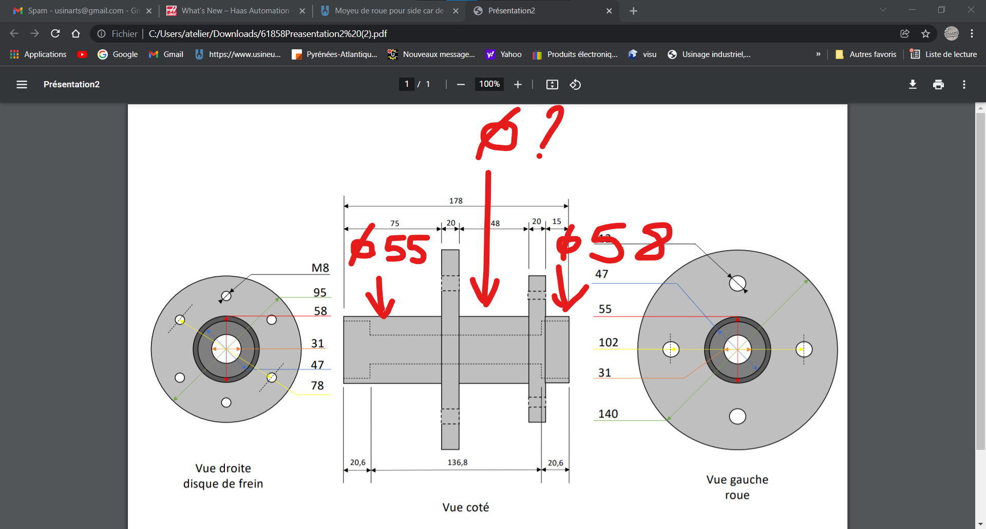Open Google bookmark
This screenshot has height=529, width=986.
[118, 54]
